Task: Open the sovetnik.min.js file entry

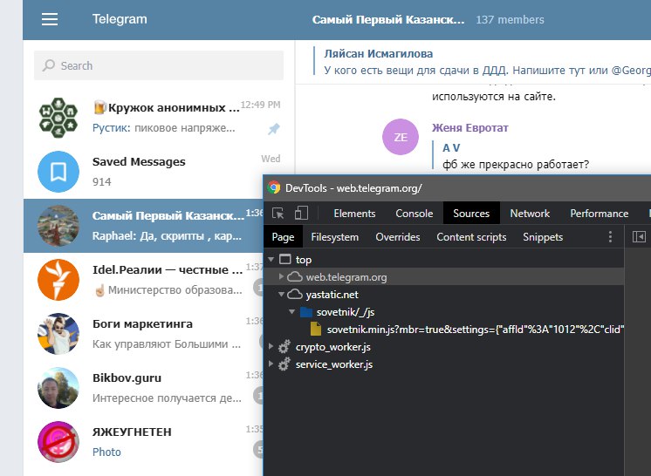Action: point(476,330)
